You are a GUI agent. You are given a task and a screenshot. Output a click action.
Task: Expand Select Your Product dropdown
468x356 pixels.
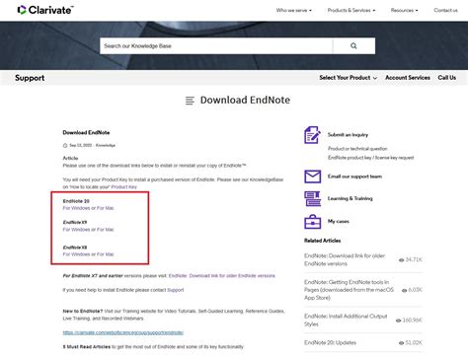348,78
